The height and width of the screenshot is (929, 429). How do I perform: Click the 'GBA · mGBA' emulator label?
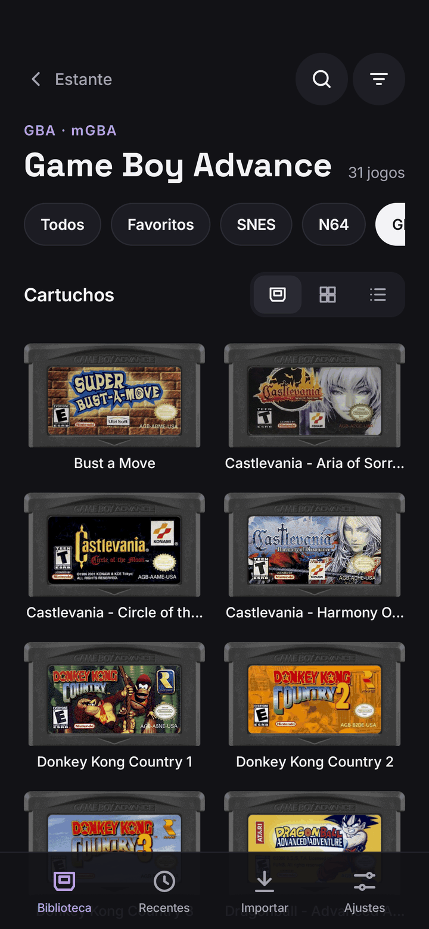[x=70, y=130]
